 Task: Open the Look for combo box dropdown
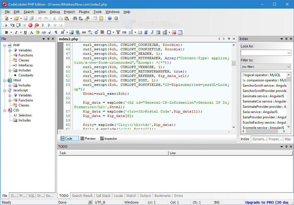[288, 53]
